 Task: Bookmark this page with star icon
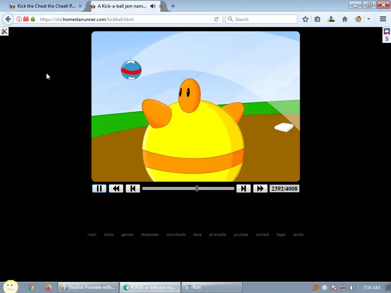tap(305, 19)
